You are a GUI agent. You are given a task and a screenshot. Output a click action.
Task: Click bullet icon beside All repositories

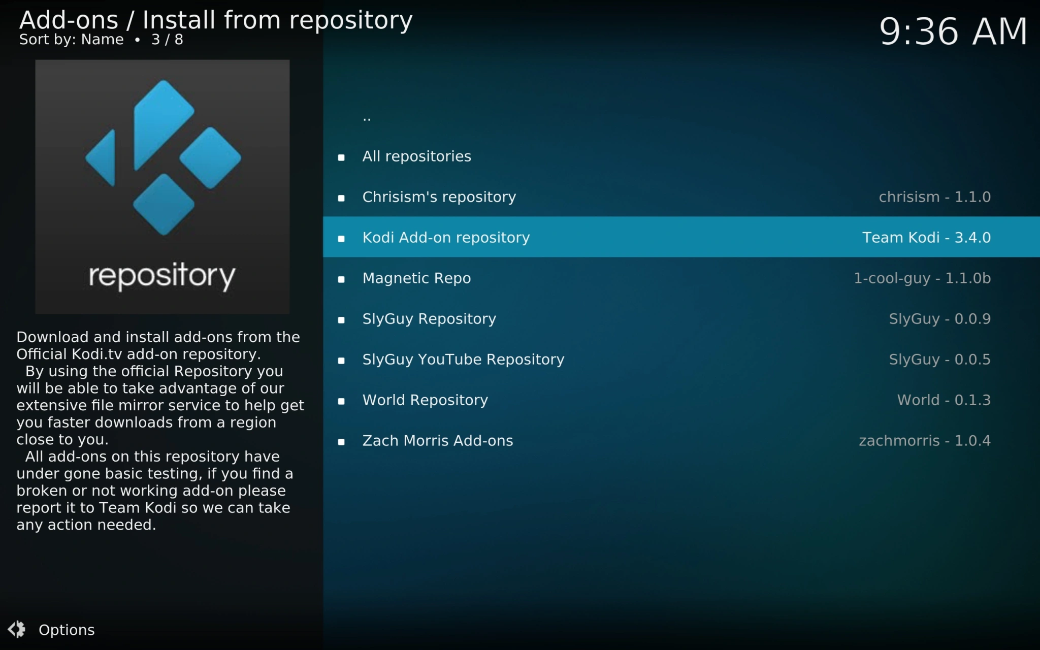tap(341, 157)
